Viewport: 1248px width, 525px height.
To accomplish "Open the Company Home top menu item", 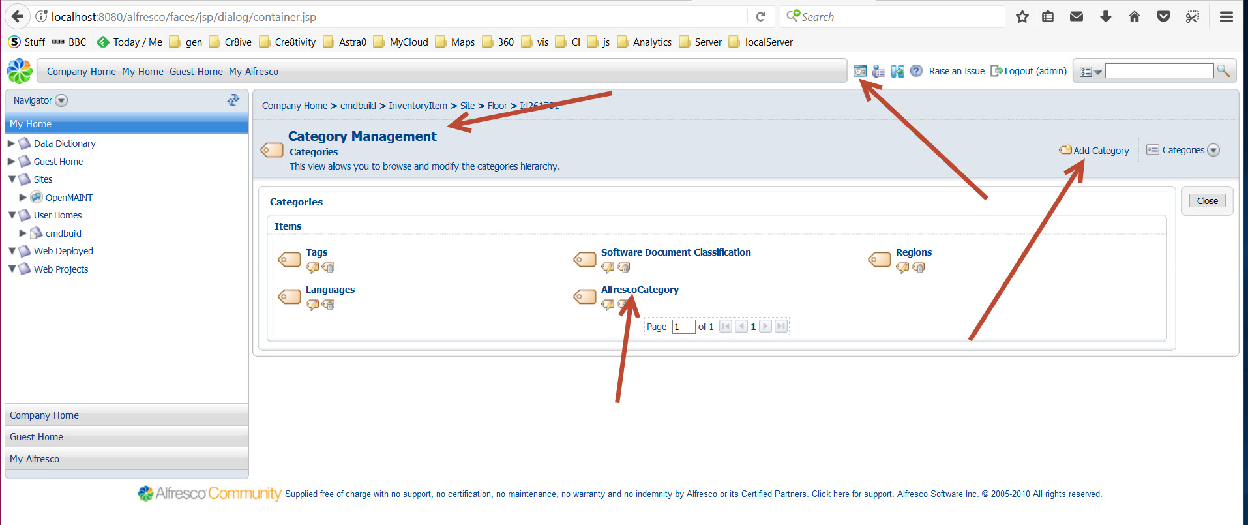I will 81,72.
